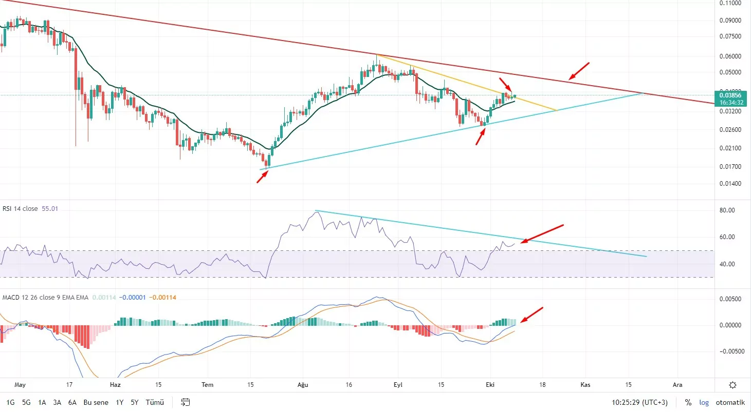Image resolution: width=751 pixels, height=412 pixels.
Task: Open chart settings gear icon
Action: click(733, 385)
